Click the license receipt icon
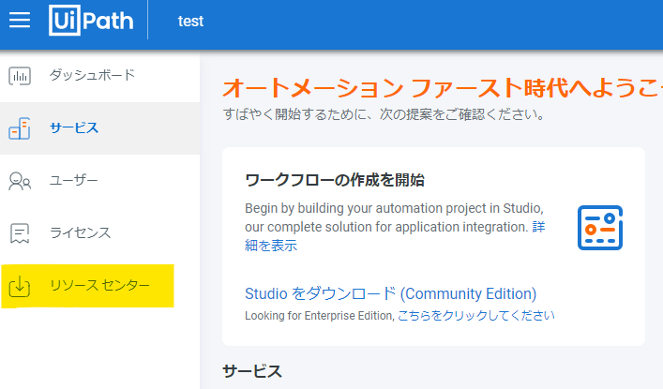 20,233
